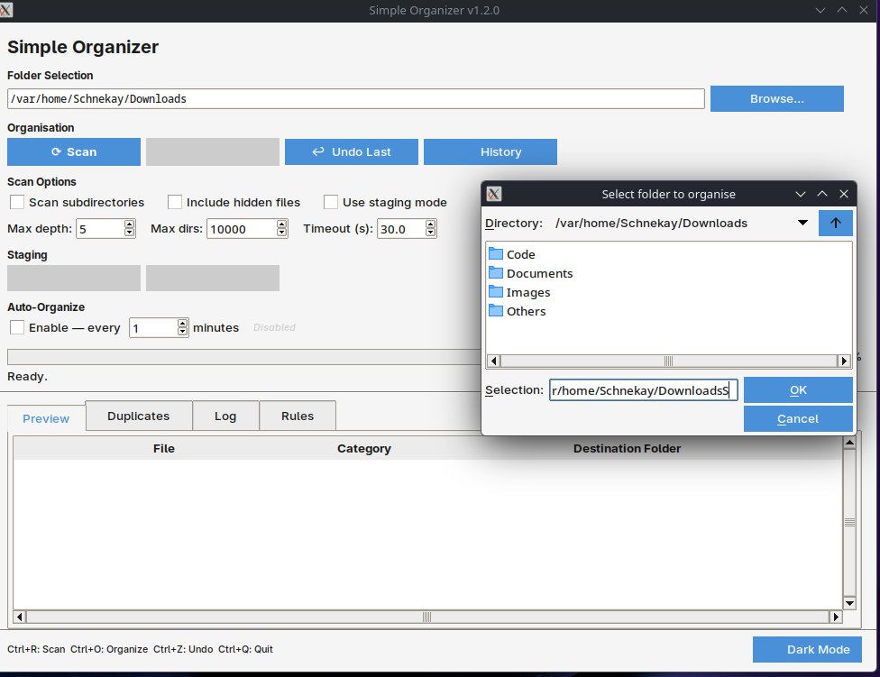Viewport: 880px width, 677px height.
Task: Decrease Max dirs value
Action: click(281, 233)
